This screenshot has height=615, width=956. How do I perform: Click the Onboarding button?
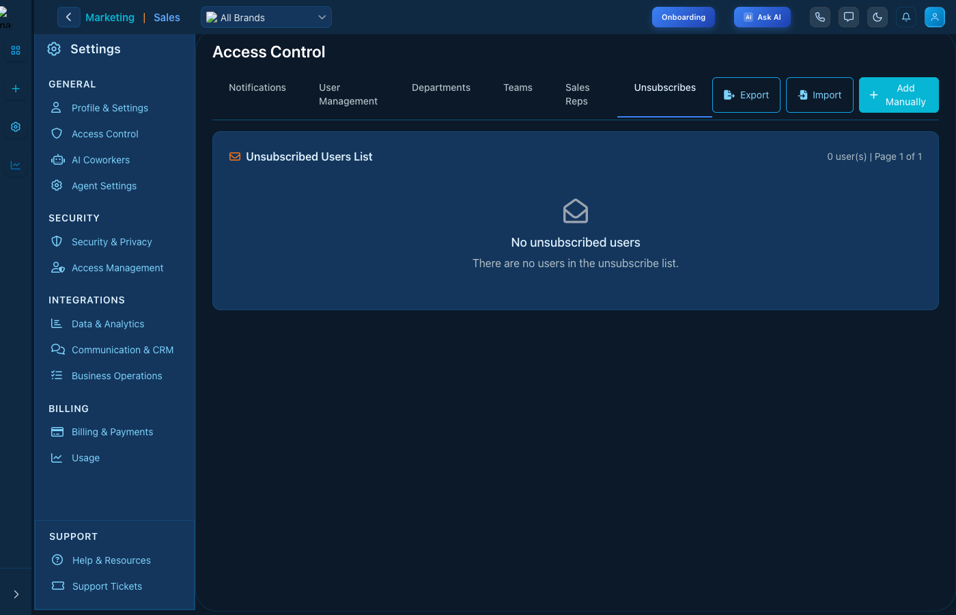pyautogui.click(x=684, y=17)
